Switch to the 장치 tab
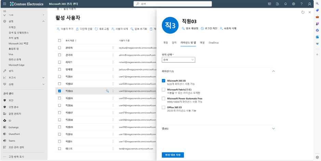The width and height of the screenshot is (321, 161). [x=174, y=43]
